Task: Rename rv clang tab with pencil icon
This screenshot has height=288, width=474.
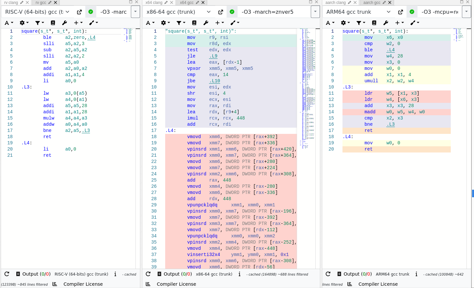Action: (22, 2)
